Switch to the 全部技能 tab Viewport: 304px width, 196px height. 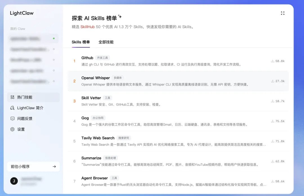click(106, 42)
